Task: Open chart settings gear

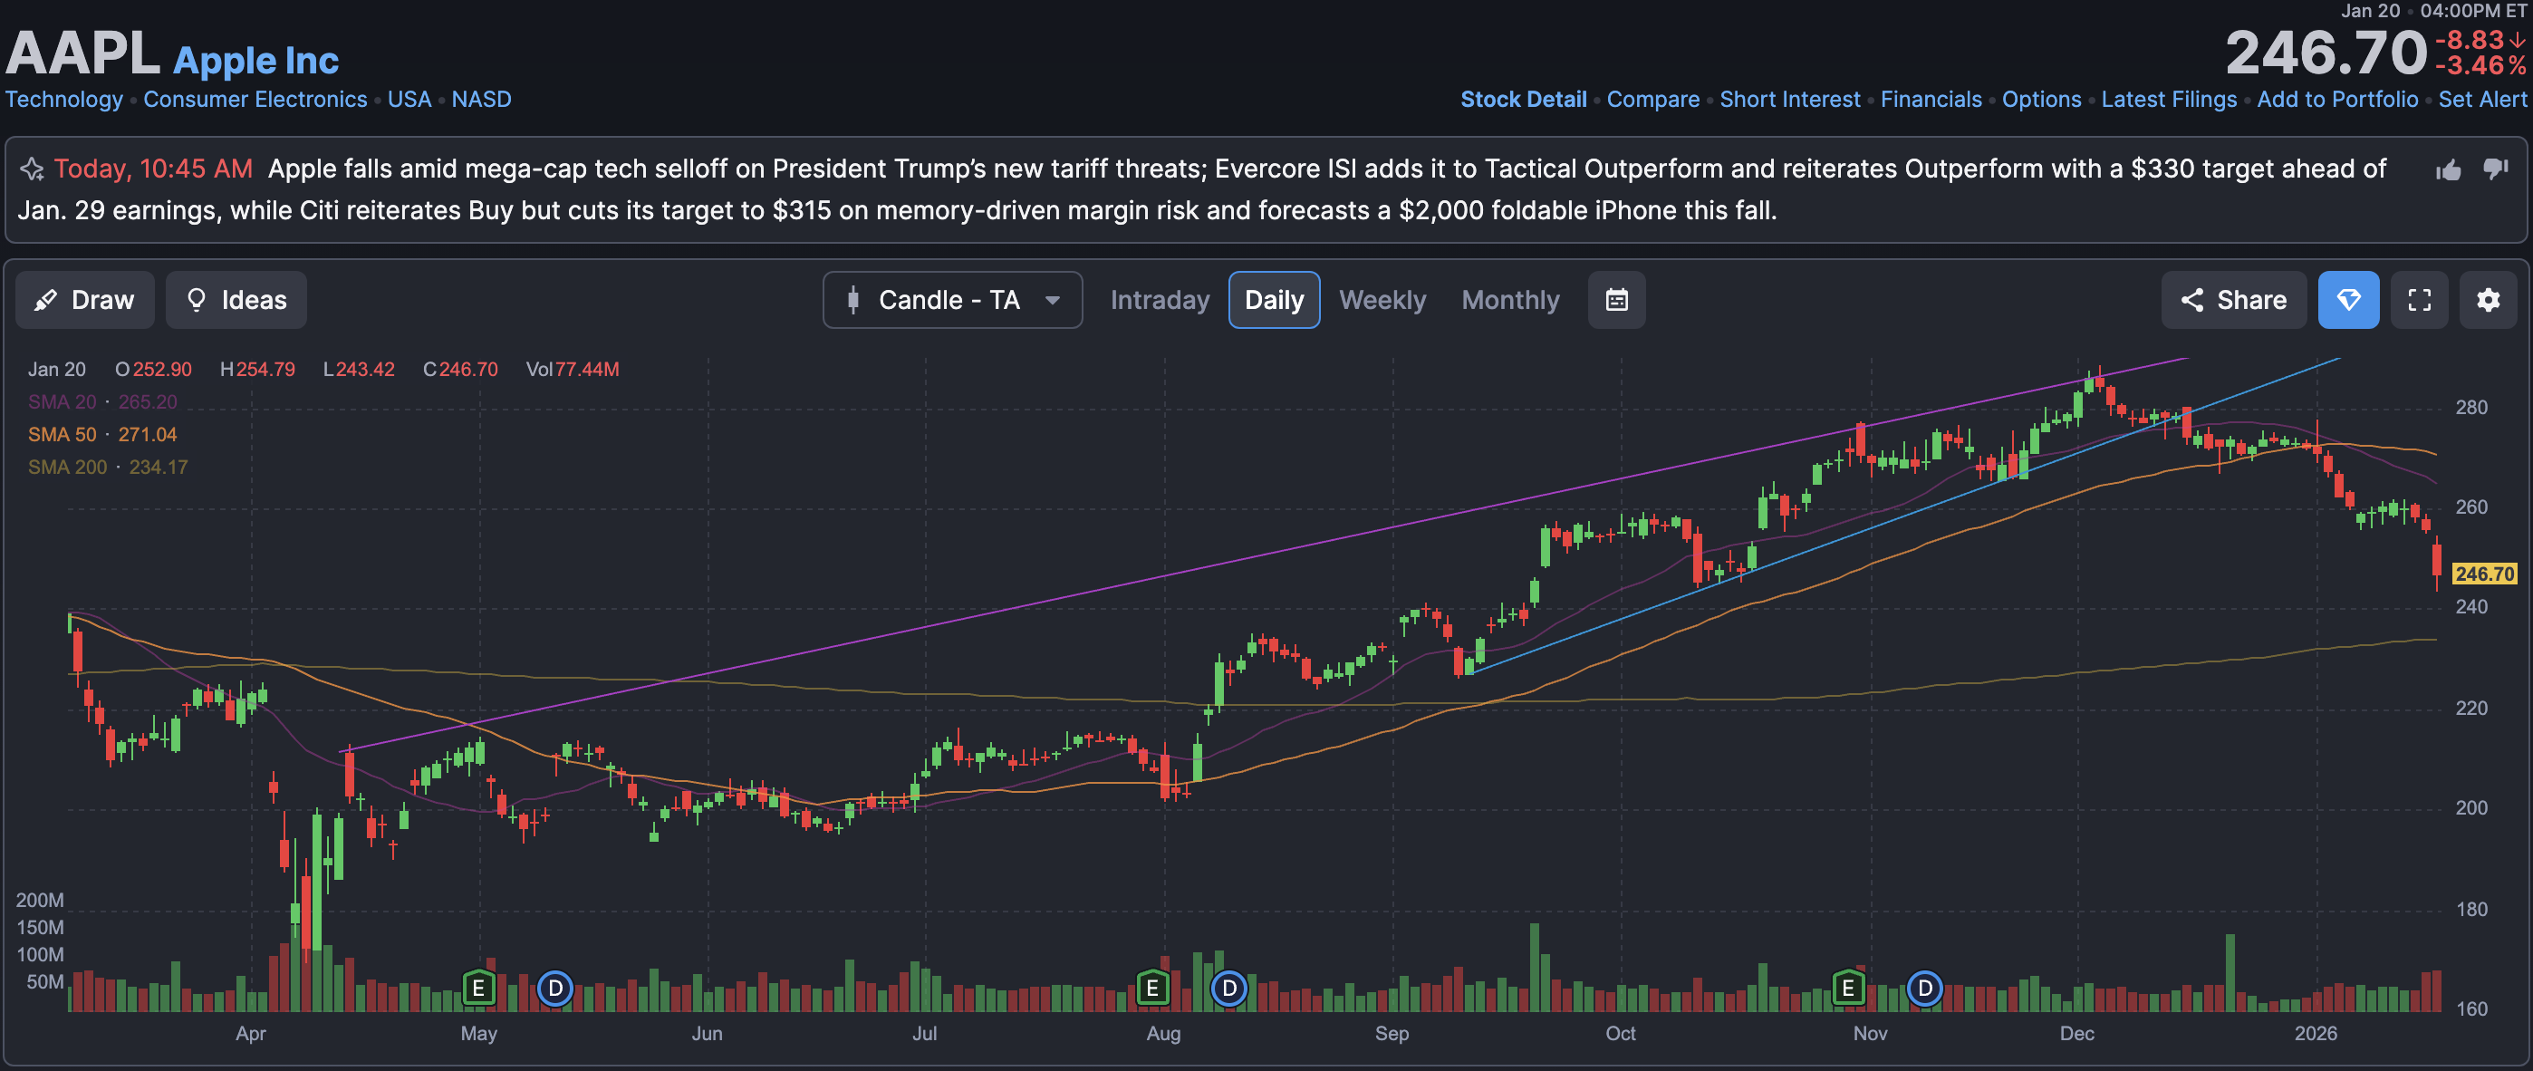Action: 2487,300
